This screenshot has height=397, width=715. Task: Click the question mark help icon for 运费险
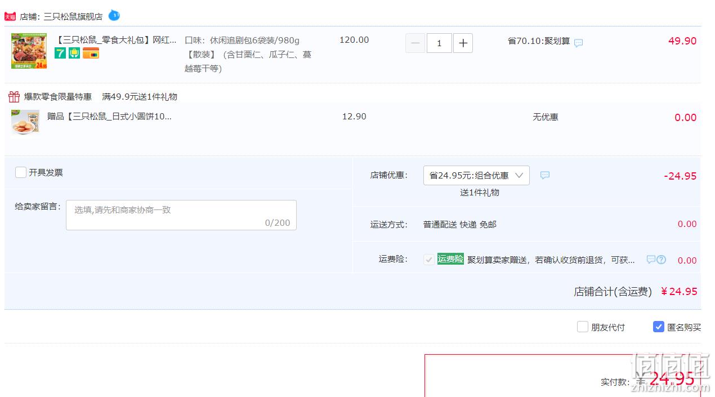pyautogui.click(x=662, y=260)
